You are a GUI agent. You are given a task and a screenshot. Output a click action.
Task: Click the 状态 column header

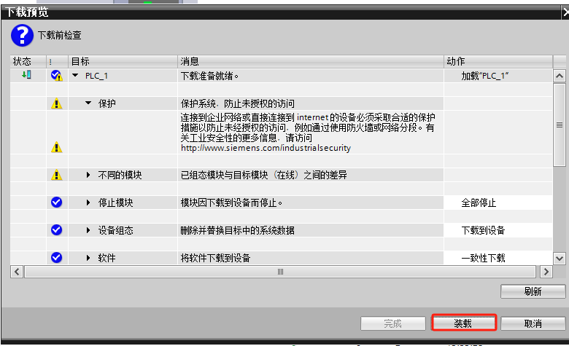[x=28, y=61]
